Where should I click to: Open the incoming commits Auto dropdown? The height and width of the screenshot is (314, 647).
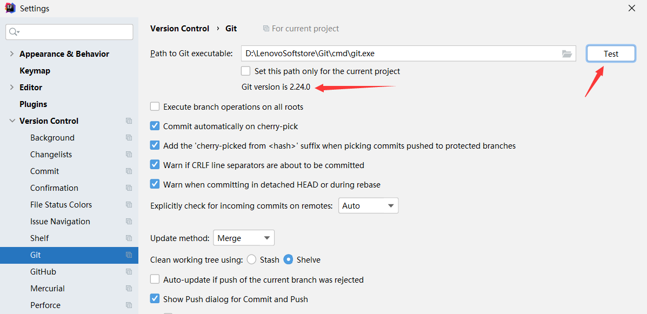pos(368,206)
